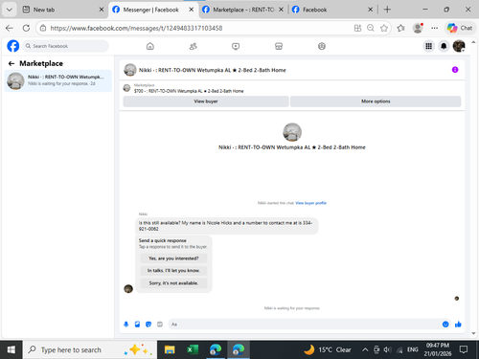Send quick reply 'Yes, are you interested?'
The height and width of the screenshot is (359, 479).
click(173, 258)
